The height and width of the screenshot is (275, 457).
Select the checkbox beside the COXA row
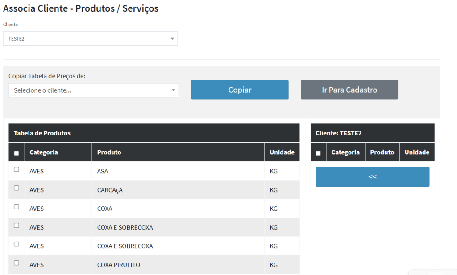17,207
